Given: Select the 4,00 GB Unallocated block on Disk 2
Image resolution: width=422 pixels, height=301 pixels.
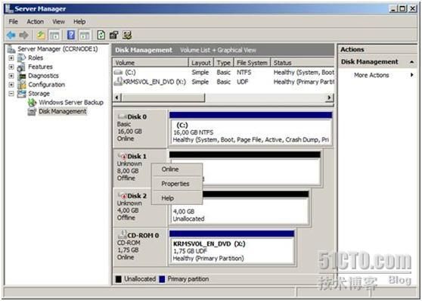Looking at the screenshot, I should (240, 211).
